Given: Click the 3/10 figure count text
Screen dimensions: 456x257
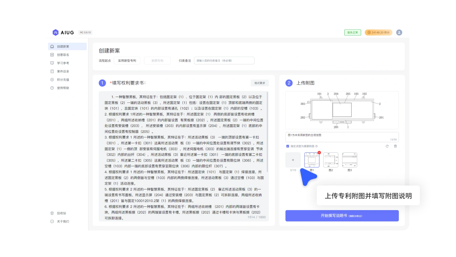Looking at the screenshot, I should click(x=293, y=170).
